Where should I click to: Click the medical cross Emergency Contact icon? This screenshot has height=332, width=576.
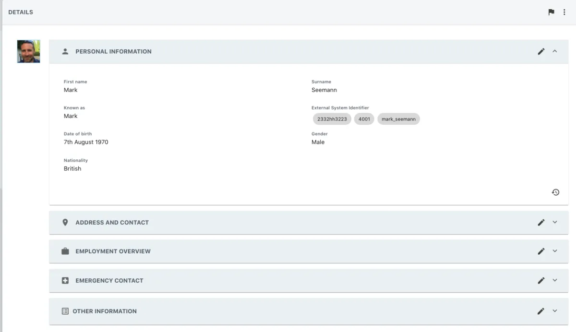click(65, 280)
